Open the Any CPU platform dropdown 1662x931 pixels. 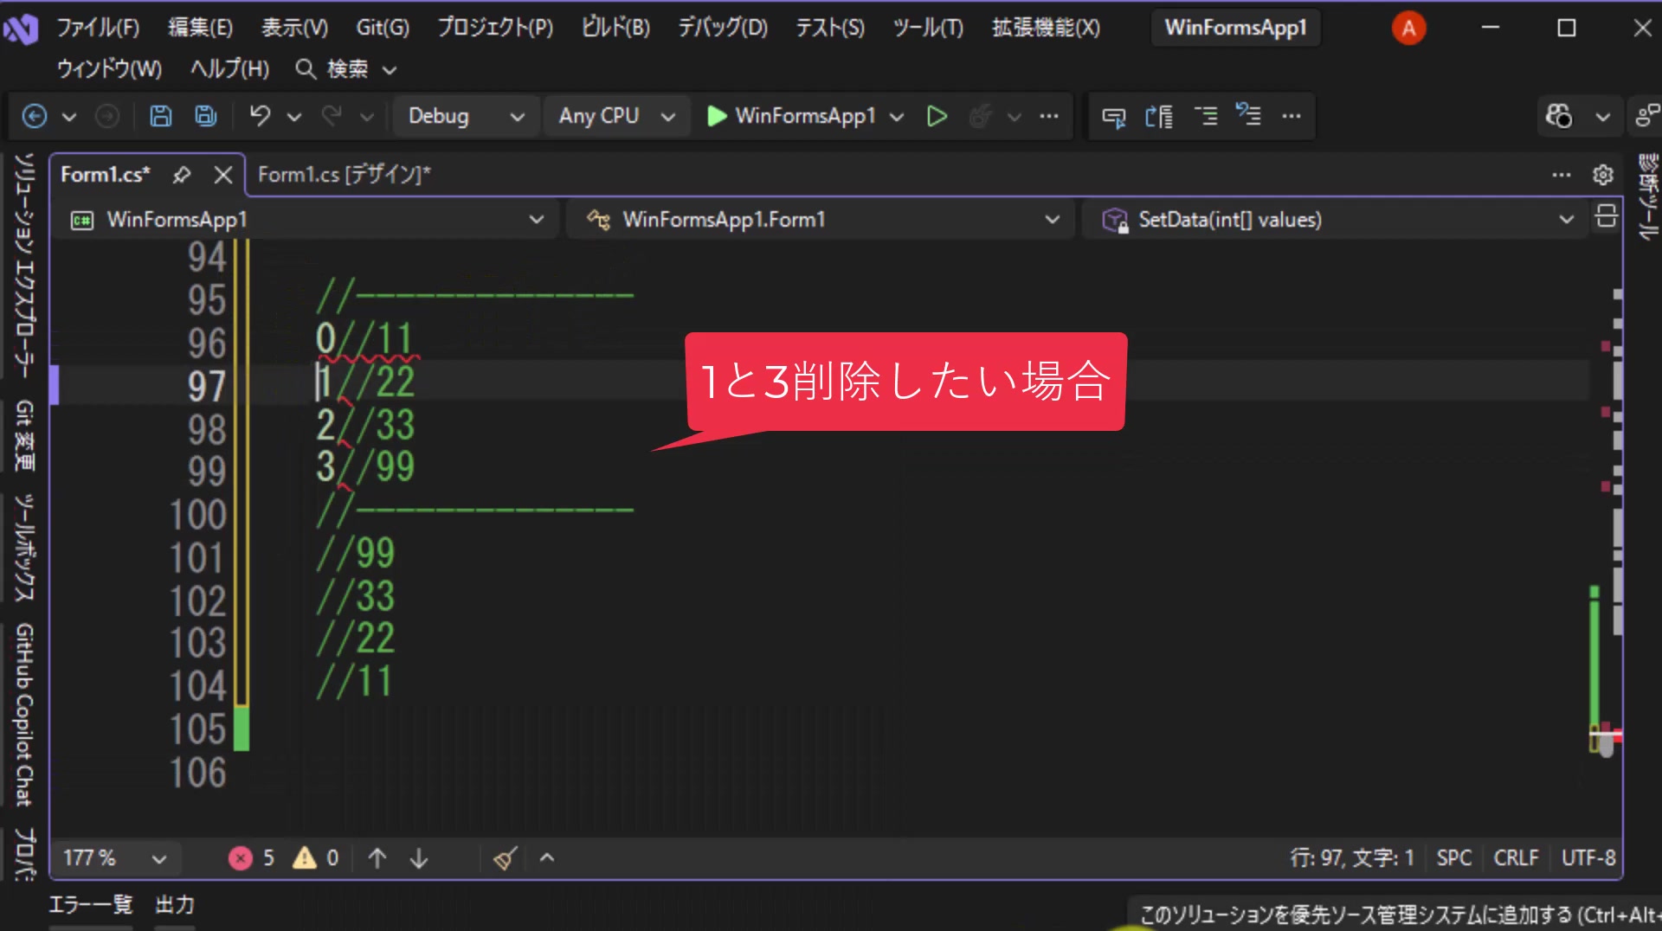(x=616, y=116)
